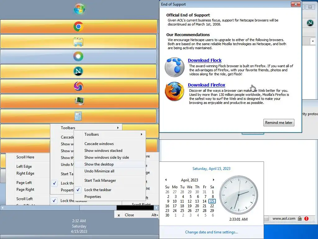Select date 18 in the calendar
This screenshot has width=318, height=239.
182,206
